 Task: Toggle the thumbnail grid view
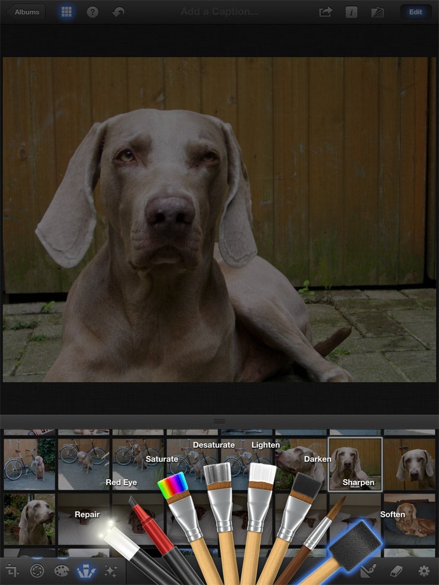(66, 12)
